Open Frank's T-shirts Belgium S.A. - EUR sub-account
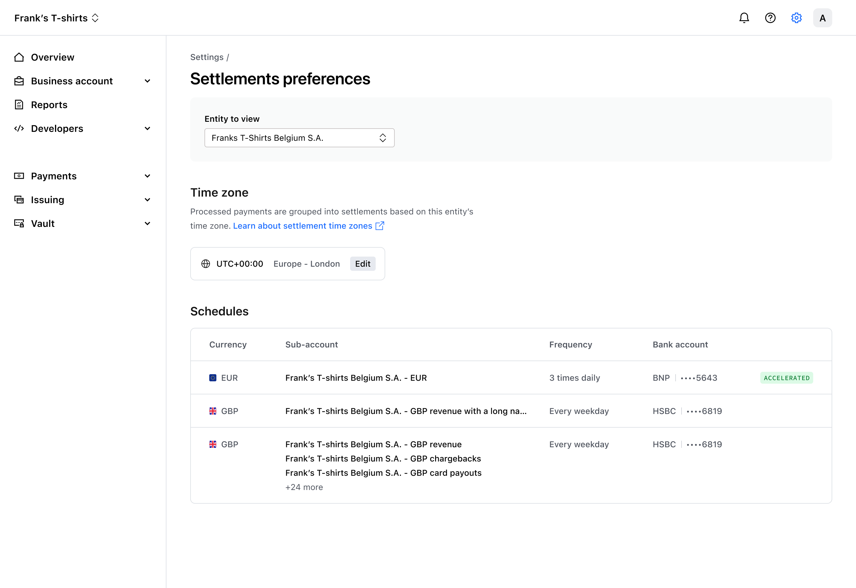856x588 pixels. 356,378
